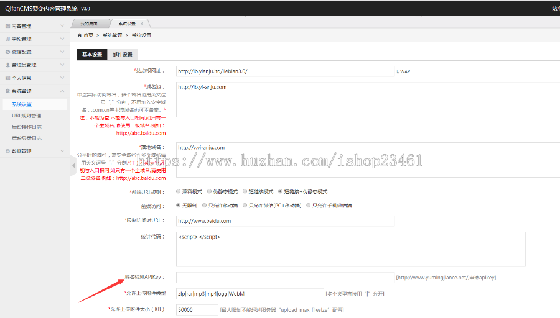Open the 基本设置 tab
This screenshot has width=560, height=318.
click(x=92, y=54)
